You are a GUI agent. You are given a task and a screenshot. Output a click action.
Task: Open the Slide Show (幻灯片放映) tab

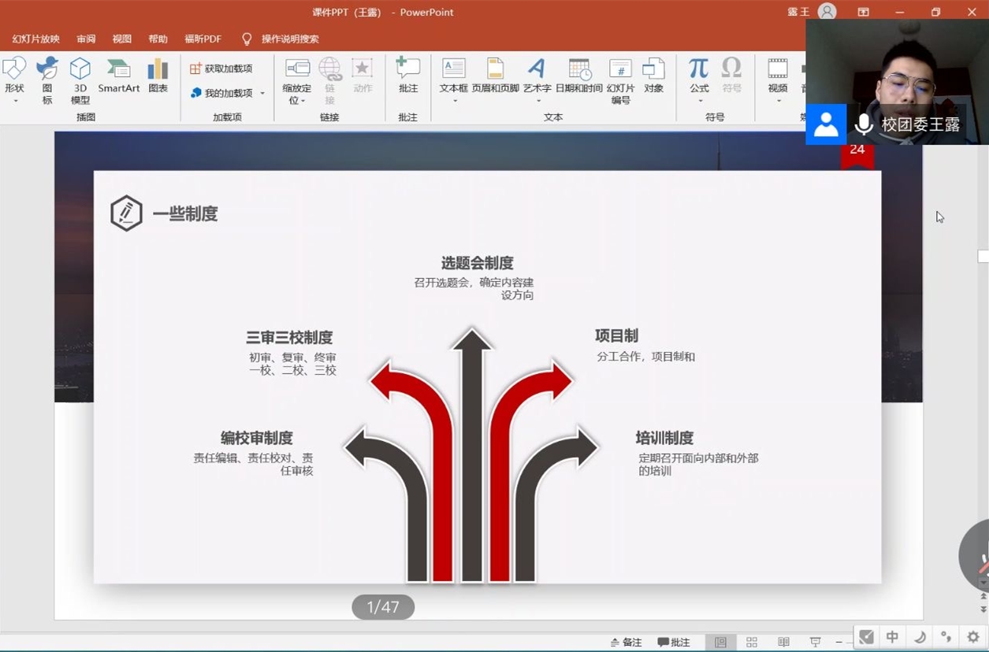[35, 39]
